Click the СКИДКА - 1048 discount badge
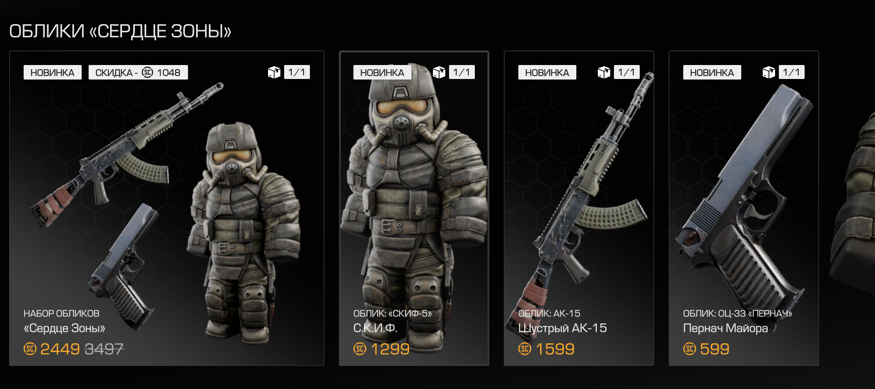875x389 pixels. [x=138, y=73]
